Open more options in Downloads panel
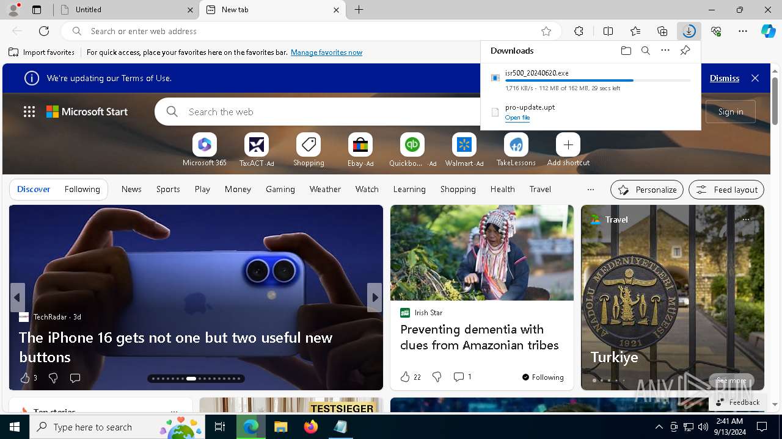Screen dimensions: 782x439 (x=665, y=51)
